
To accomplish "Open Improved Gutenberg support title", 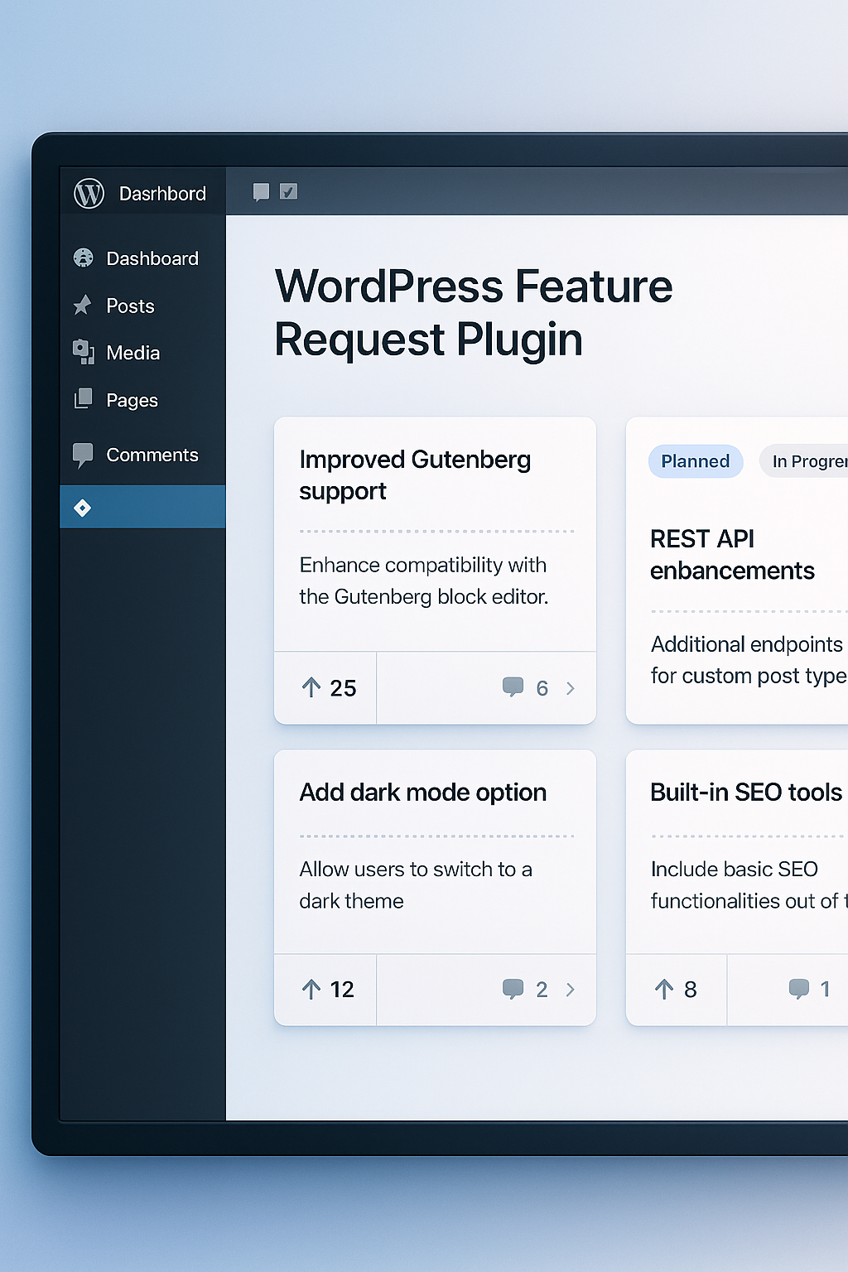I will 415,475.
